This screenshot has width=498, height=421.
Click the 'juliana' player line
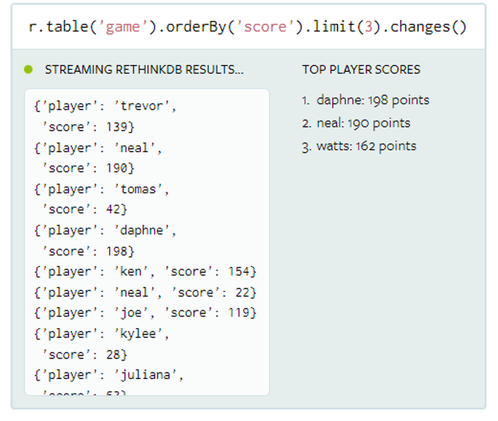pos(109,375)
